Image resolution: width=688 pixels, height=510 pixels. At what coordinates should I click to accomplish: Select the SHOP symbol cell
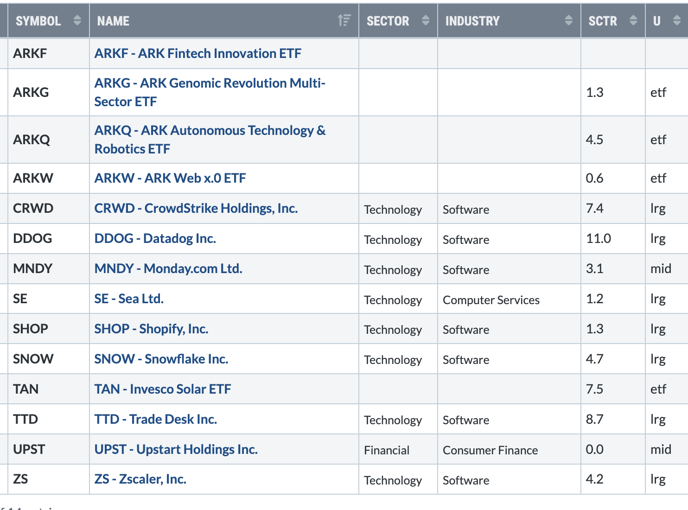49,329
